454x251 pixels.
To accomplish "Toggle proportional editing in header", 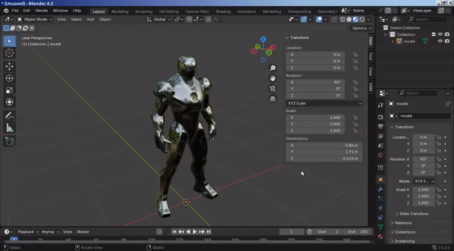I will point(208,19).
